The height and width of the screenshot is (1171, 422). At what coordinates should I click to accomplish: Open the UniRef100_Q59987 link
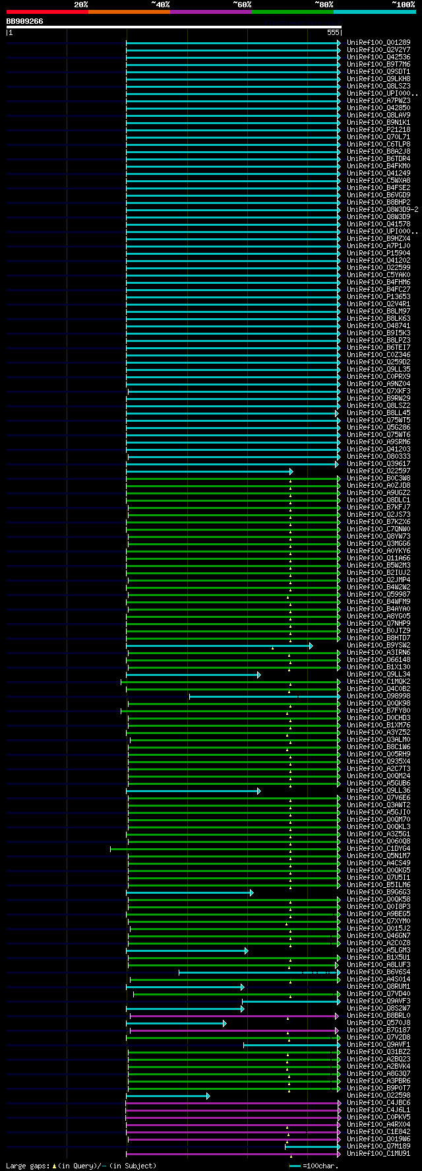click(378, 594)
